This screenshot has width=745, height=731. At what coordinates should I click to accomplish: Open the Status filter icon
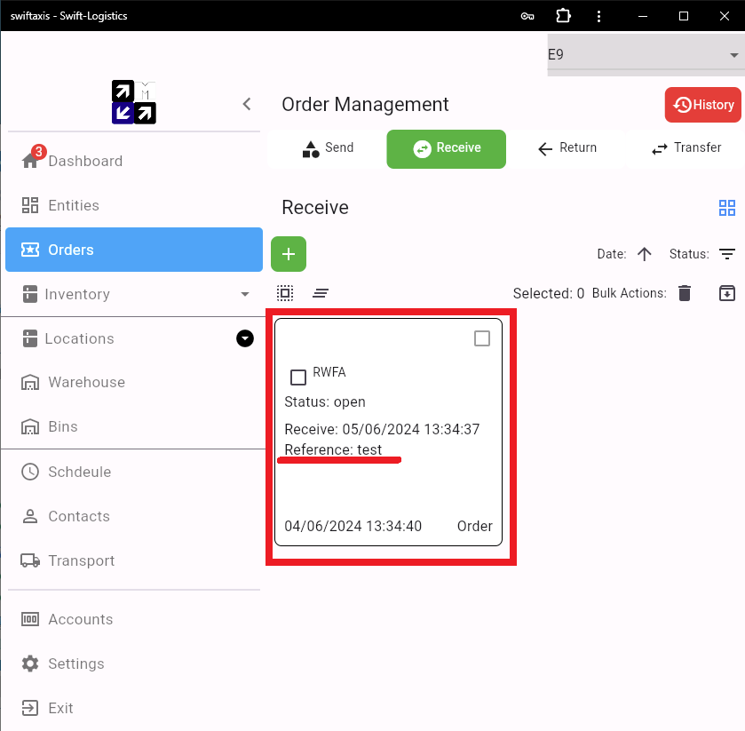(727, 254)
